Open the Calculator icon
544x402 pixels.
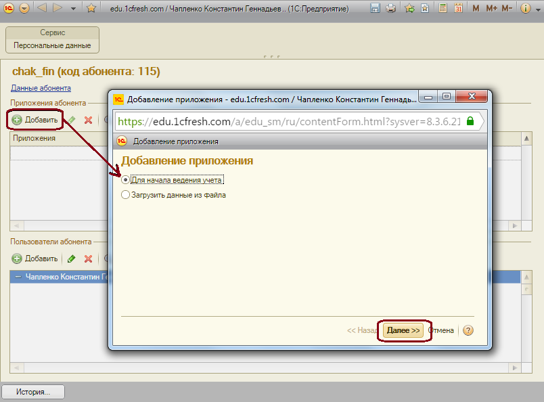(x=443, y=7)
